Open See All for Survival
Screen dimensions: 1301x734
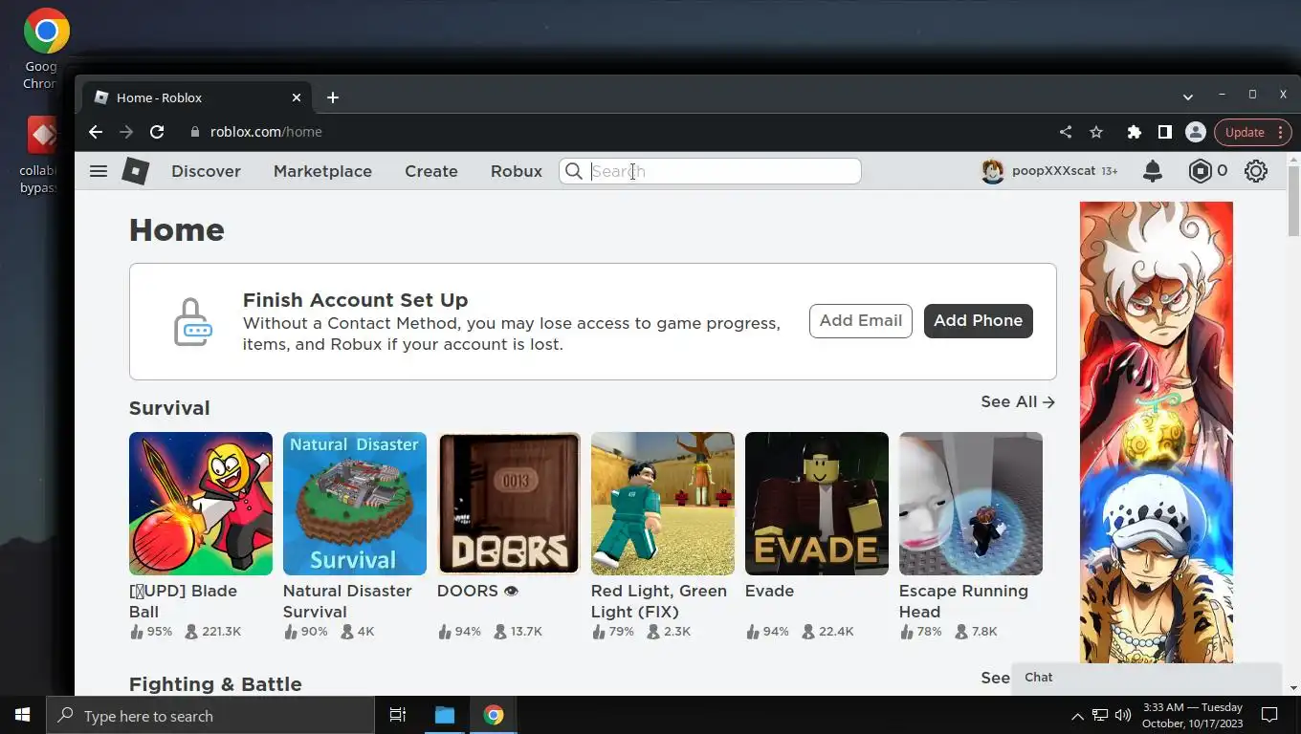pos(1018,401)
